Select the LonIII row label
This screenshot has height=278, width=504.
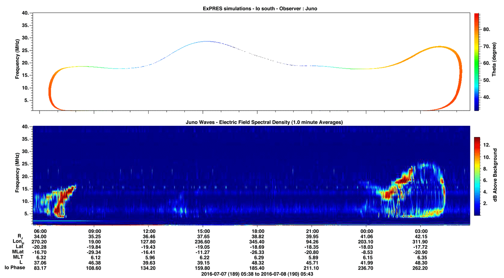[18, 242]
